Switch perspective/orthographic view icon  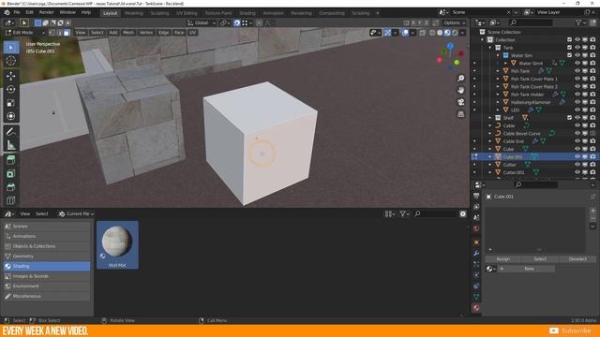460,114
